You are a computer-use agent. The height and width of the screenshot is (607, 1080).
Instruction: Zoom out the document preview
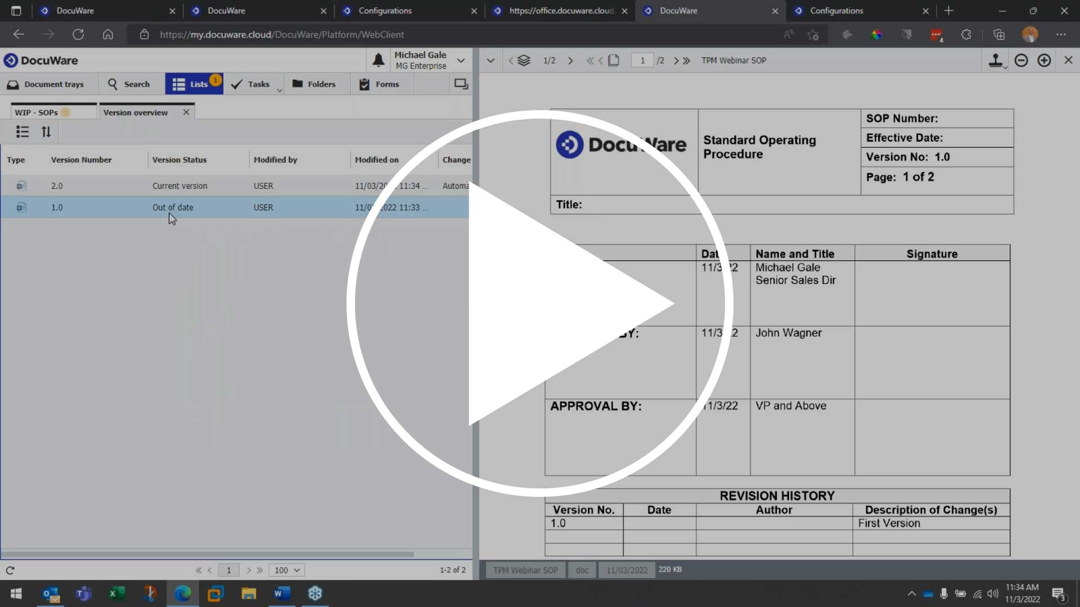click(x=1021, y=60)
